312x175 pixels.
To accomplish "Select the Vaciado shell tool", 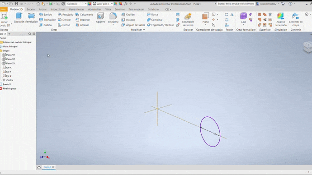I will [128, 20].
